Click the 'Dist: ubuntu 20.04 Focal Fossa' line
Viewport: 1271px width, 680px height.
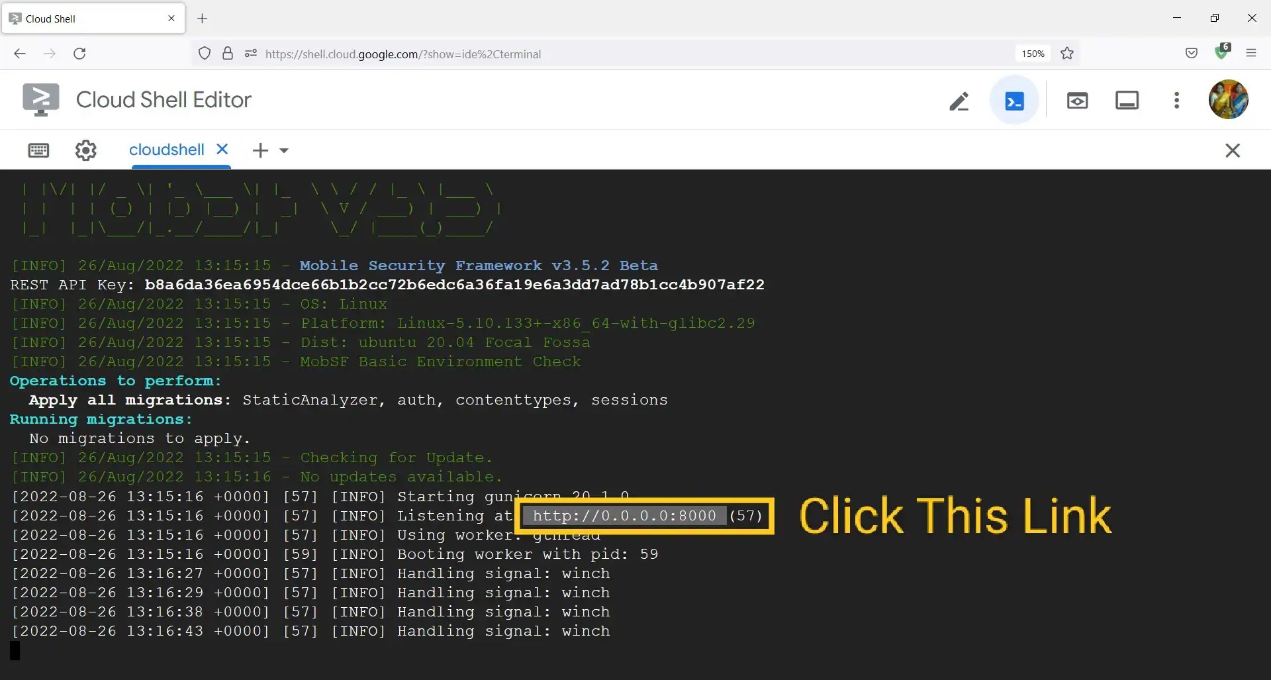[301, 342]
